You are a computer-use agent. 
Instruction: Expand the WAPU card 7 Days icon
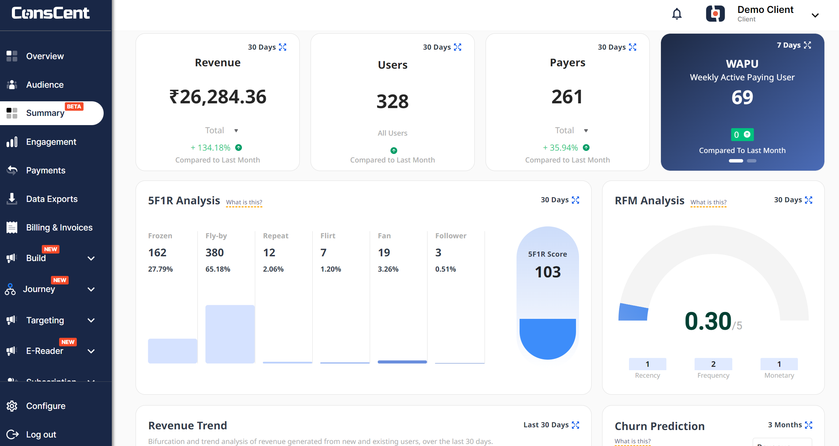(807, 45)
